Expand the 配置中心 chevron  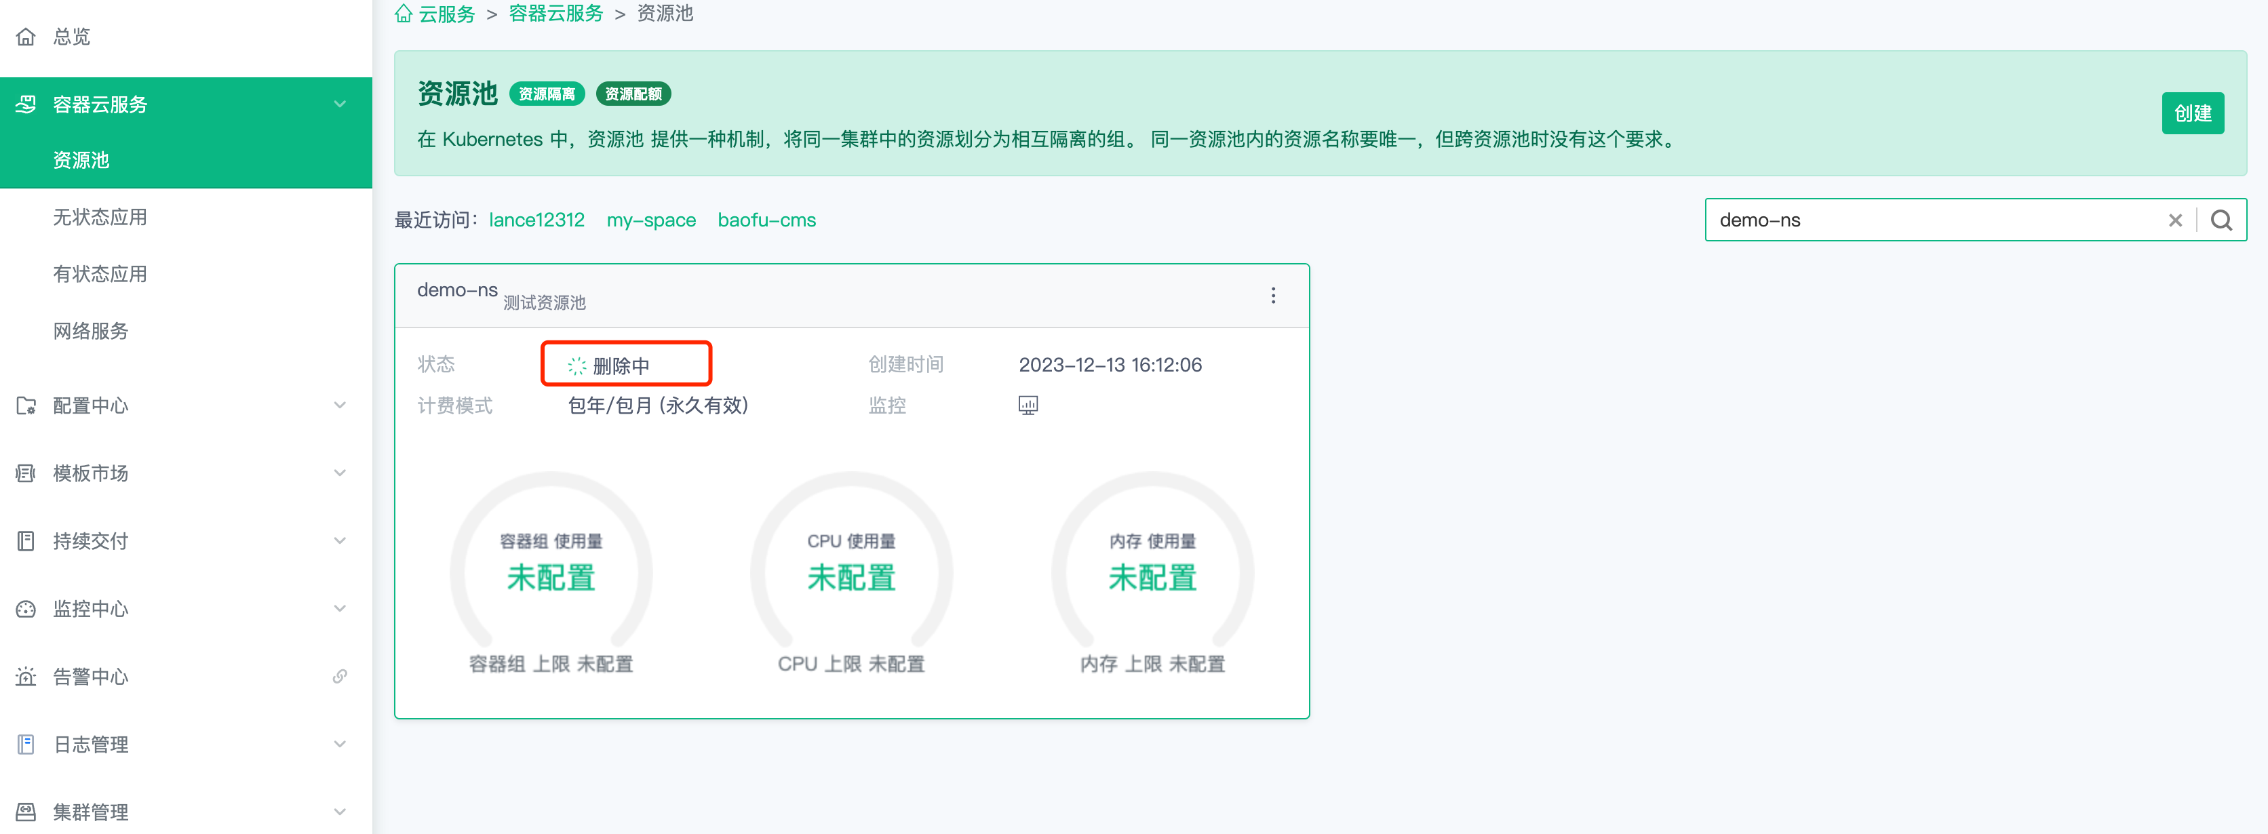pyautogui.click(x=340, y=405)
